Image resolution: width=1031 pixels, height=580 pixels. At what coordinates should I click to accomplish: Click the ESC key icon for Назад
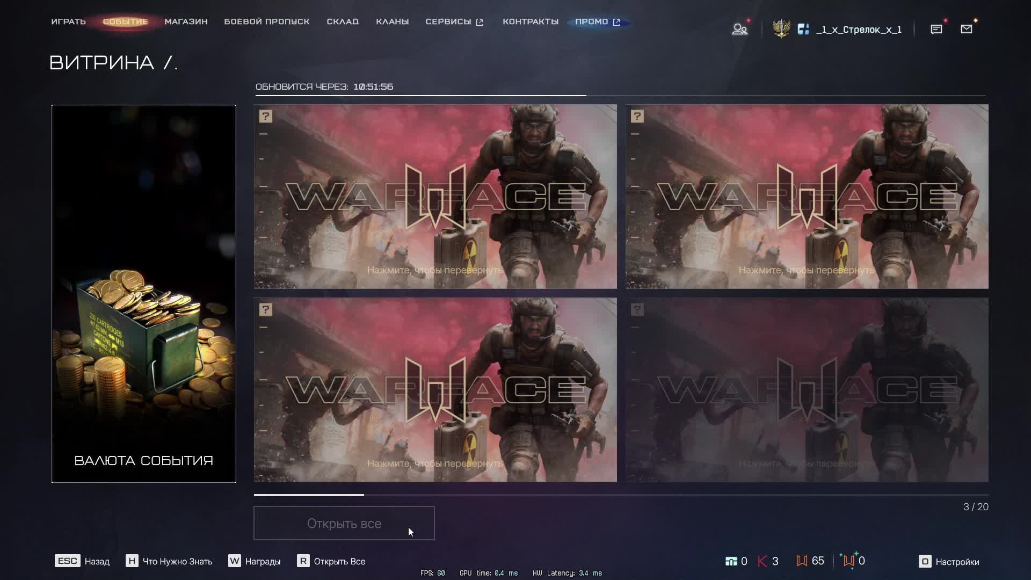pyautogui.click(x=67, y=561)
